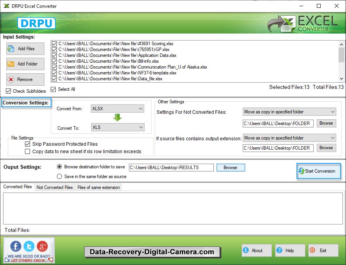Open Settings For Not Converted Files dropdown
The width and height of the screenshot is (346, 265).
coord(289,112)
